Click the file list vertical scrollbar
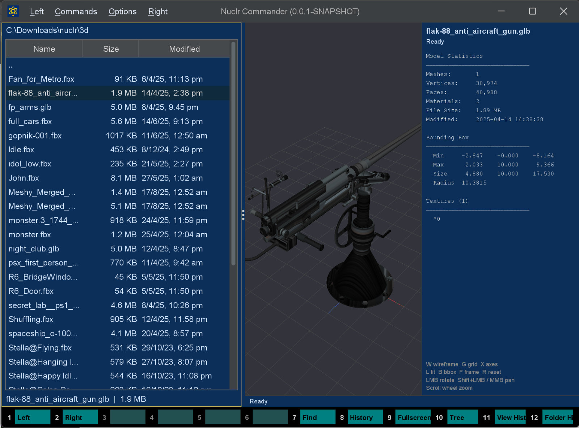Image resolution: width=579 pixels, height=428 pixels. tap(233, 154)
